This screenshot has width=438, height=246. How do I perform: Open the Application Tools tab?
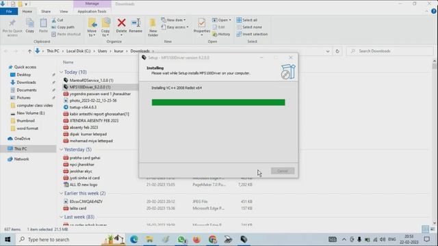coord(92,12)
